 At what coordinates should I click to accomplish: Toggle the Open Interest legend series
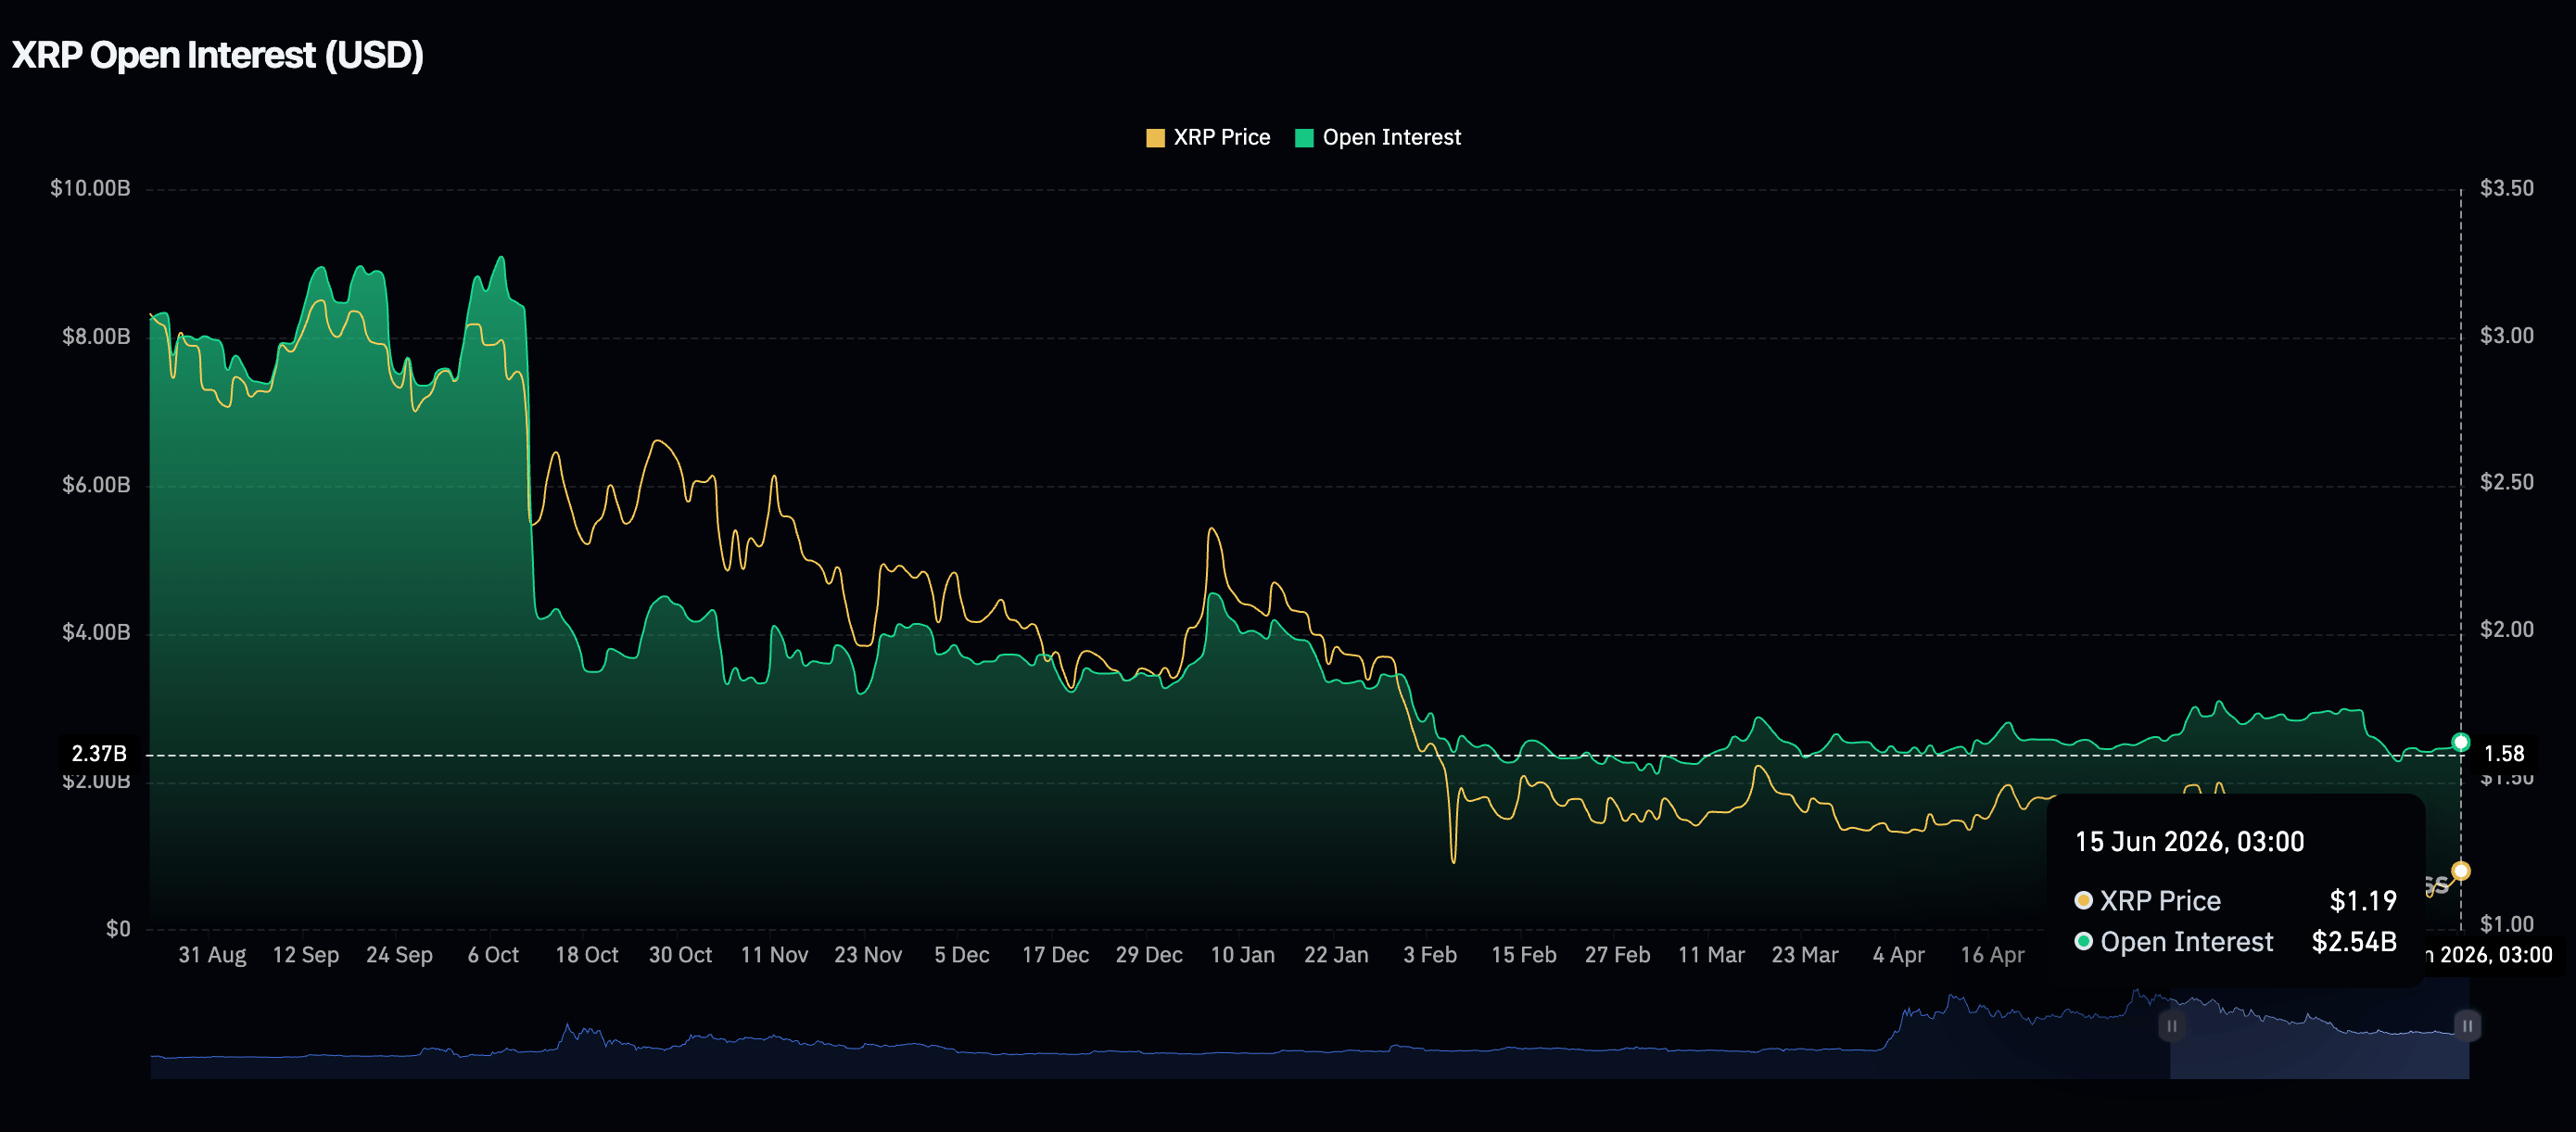coord(1378,137)
